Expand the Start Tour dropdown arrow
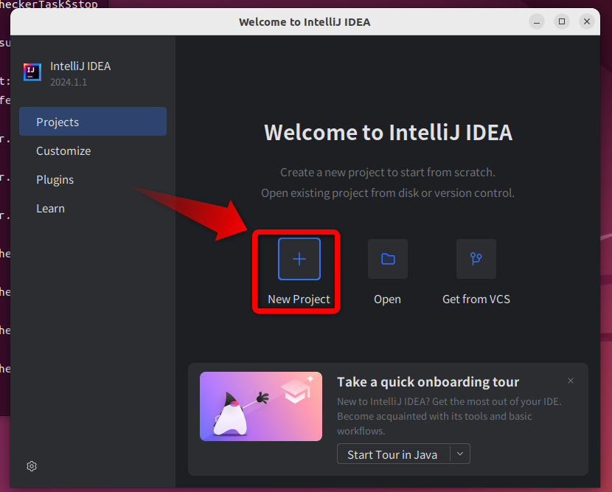Viewport: 612px width, 492px height. click(460, 454)
